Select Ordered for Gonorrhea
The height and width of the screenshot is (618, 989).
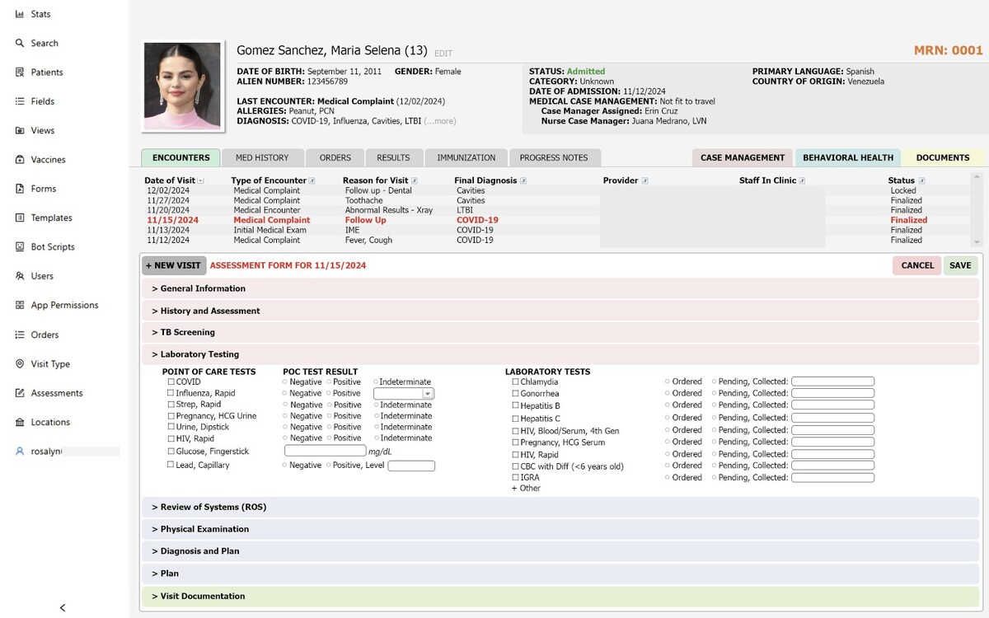(x=668, y=394)
